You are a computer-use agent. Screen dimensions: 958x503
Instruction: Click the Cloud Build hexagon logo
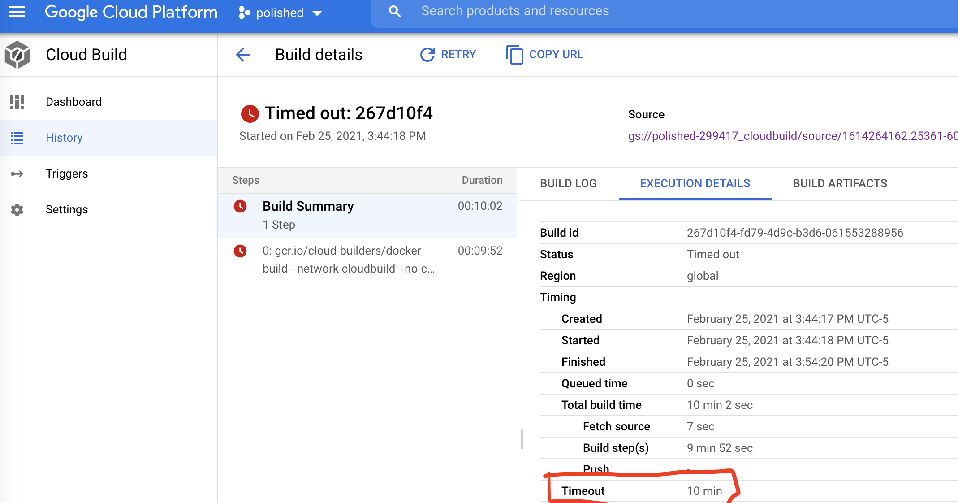[17, 55]
